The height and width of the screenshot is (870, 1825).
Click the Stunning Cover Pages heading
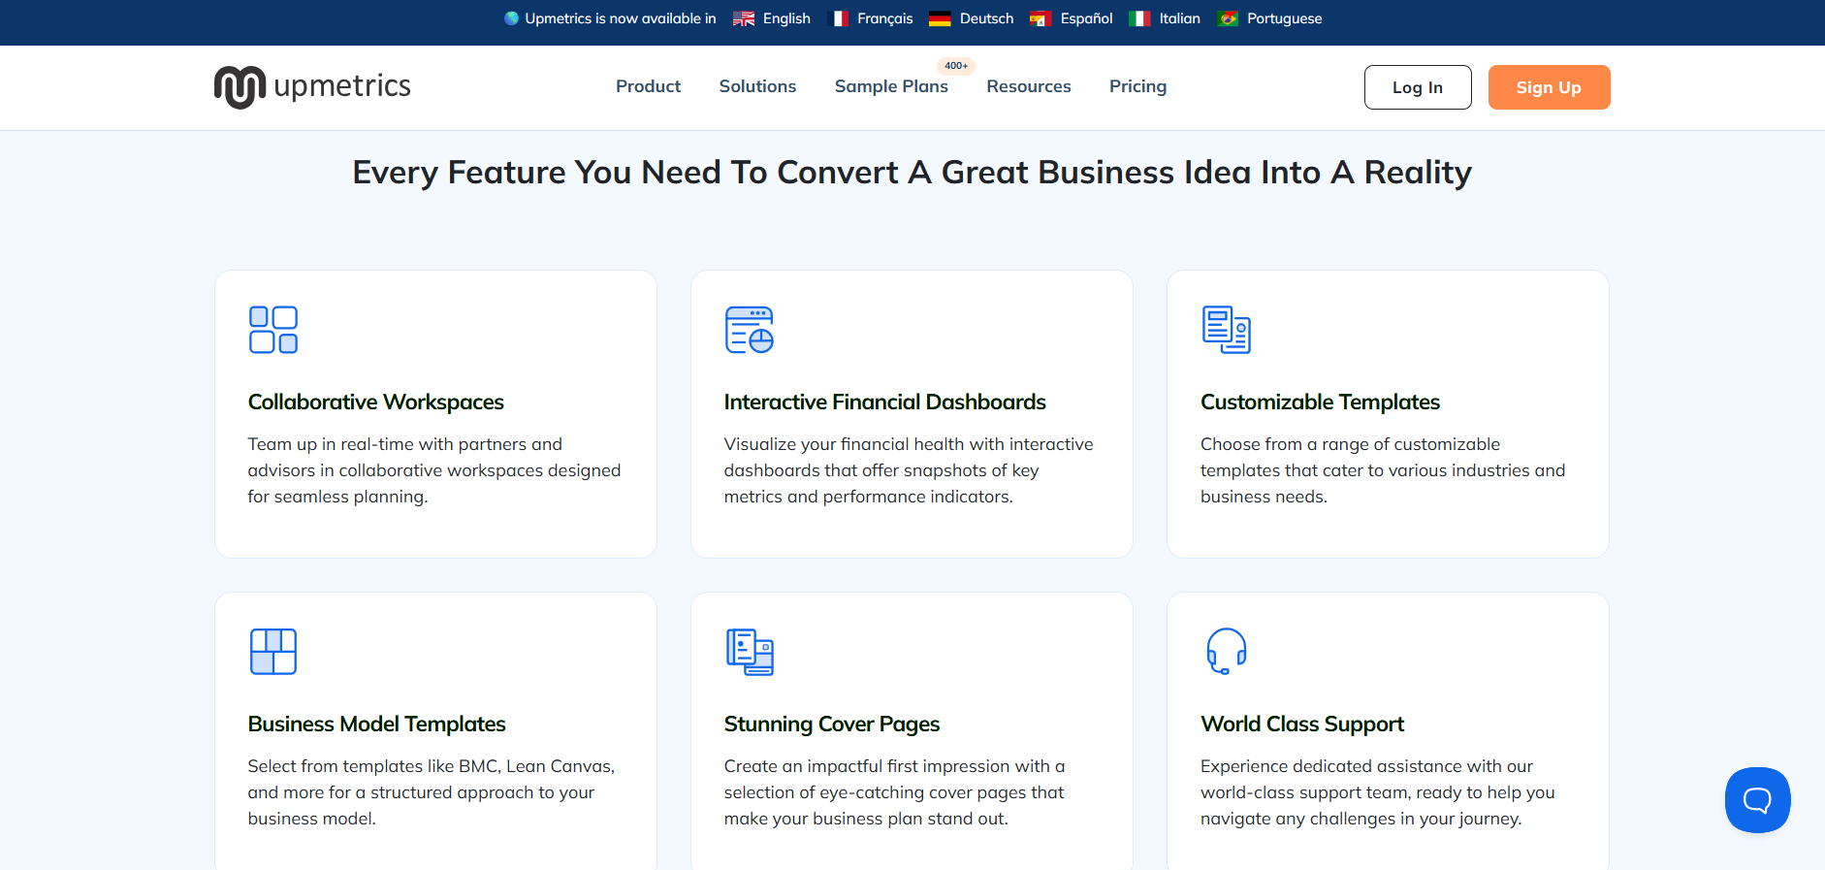(x=831, y=724)
